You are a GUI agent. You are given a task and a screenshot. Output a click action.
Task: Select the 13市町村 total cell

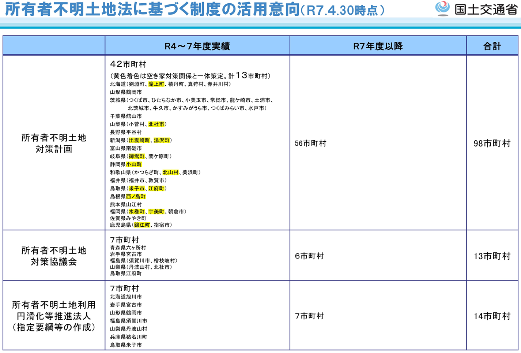point(492,256)
